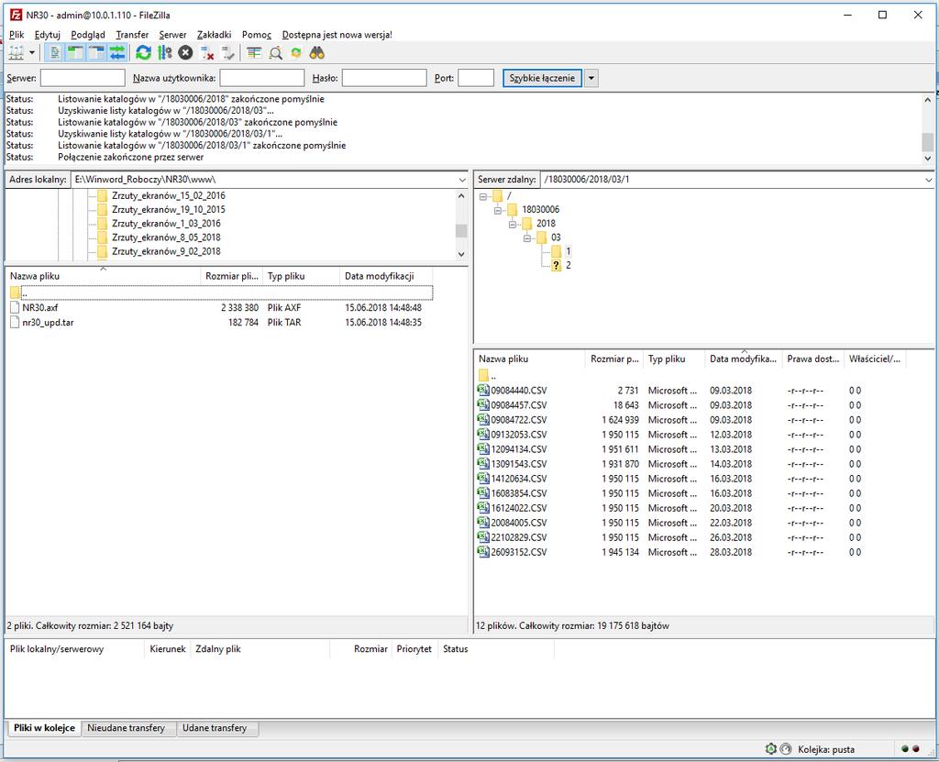The width and height of the screenshot is (939, 762).
Task: Open the quick connect history dropdown
Action: [591, 78]
